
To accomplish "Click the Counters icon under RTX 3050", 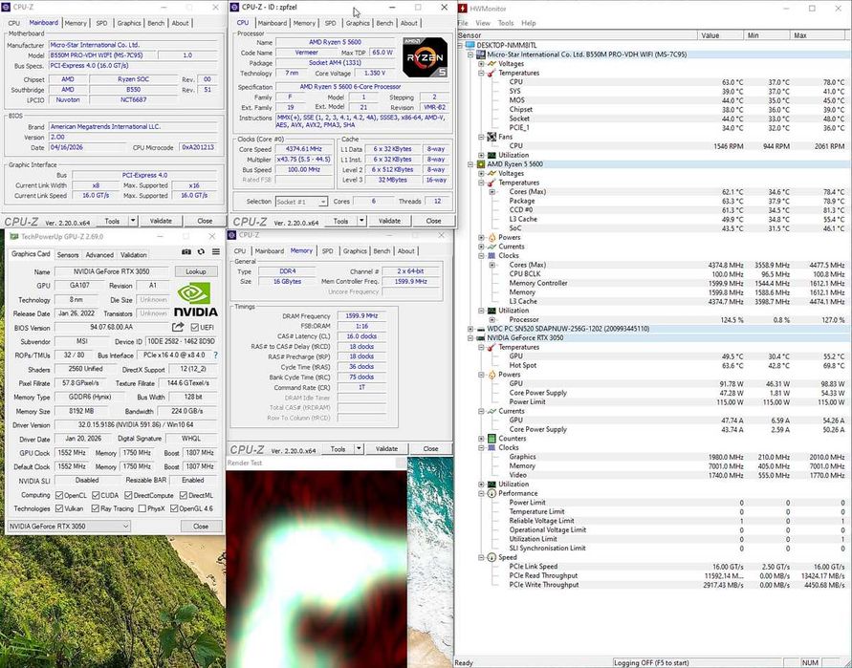I will pos(492,439).
